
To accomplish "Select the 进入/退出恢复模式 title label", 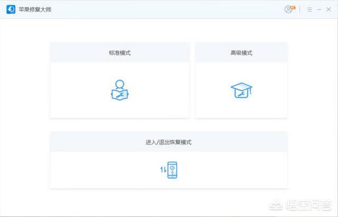I will (168, 143).
